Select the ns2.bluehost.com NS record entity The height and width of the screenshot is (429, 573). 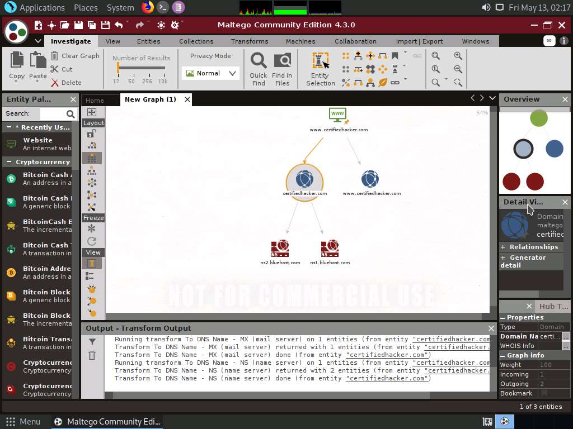tap(280, 252)
